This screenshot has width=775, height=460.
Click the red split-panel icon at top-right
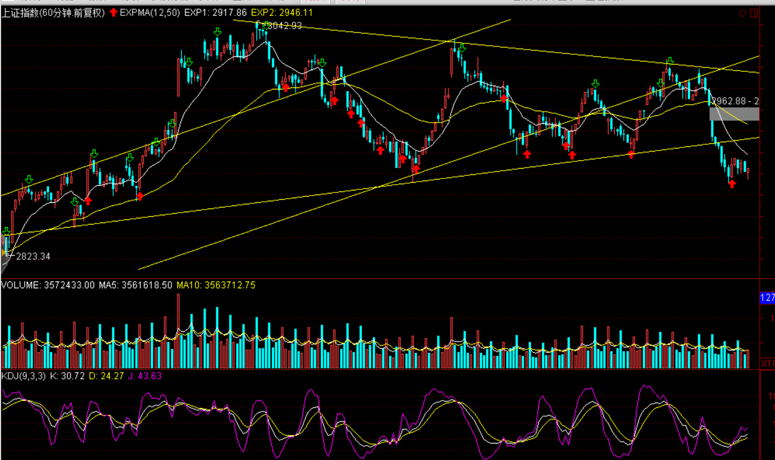click(x=754, y=13)
